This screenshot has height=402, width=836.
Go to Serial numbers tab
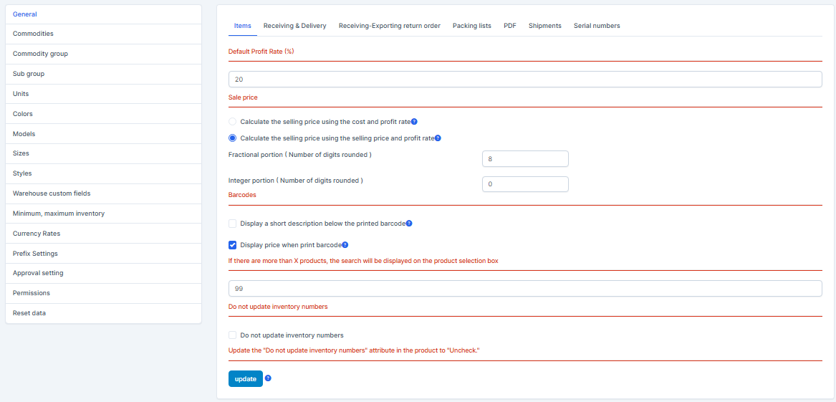597,26
